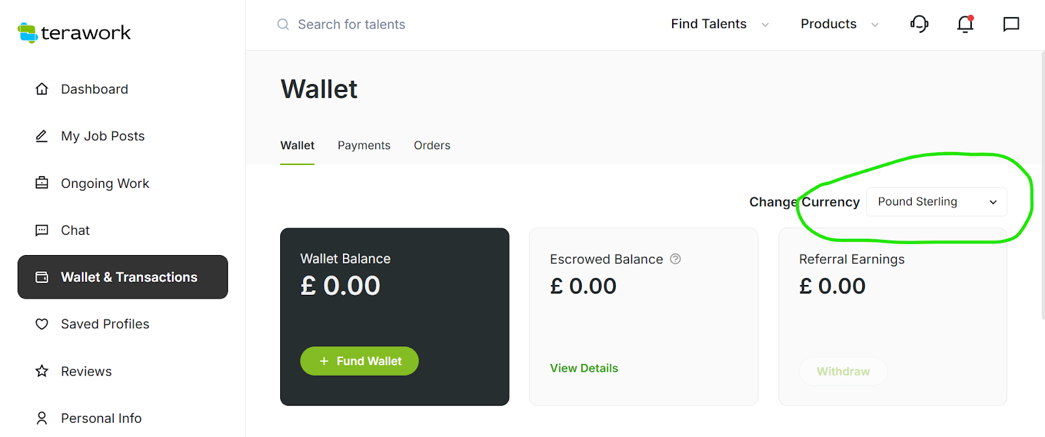Open Personal Info in the sidebar
This screenshot has width=1045, height=437.
click(101, 418)
